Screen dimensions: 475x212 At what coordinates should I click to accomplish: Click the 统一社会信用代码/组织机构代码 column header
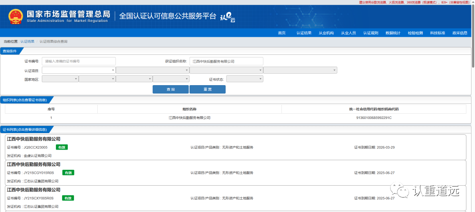pyautogui.click(x=374, y=109)
